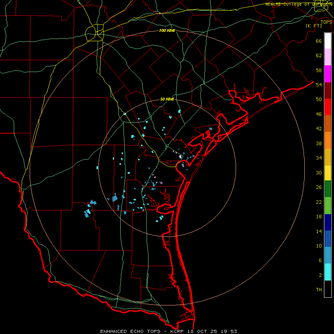The width and height of the screenshot is (334, 334).
Task: Click the "50 NMI" range ring label
Action: 167,99
